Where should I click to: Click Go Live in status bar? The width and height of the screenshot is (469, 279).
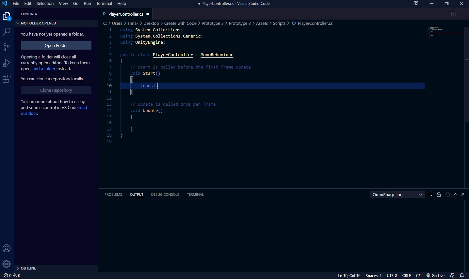pos(435,275)
